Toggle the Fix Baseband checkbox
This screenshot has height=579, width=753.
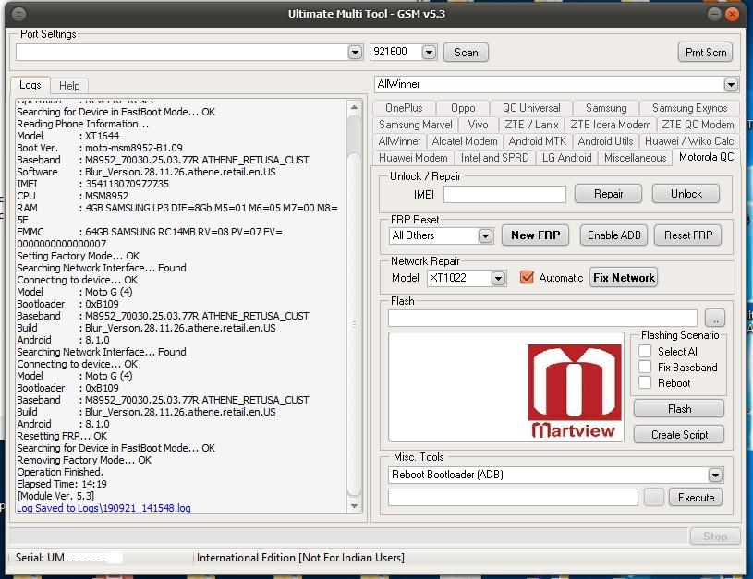(645, 368)
